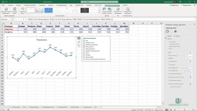
Task: Open the Page Layout ribbon tab
Action: [x=30, y=5]
